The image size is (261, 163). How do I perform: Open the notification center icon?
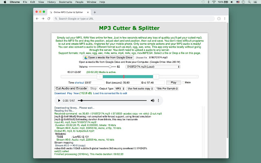click(x=255, y=2)
